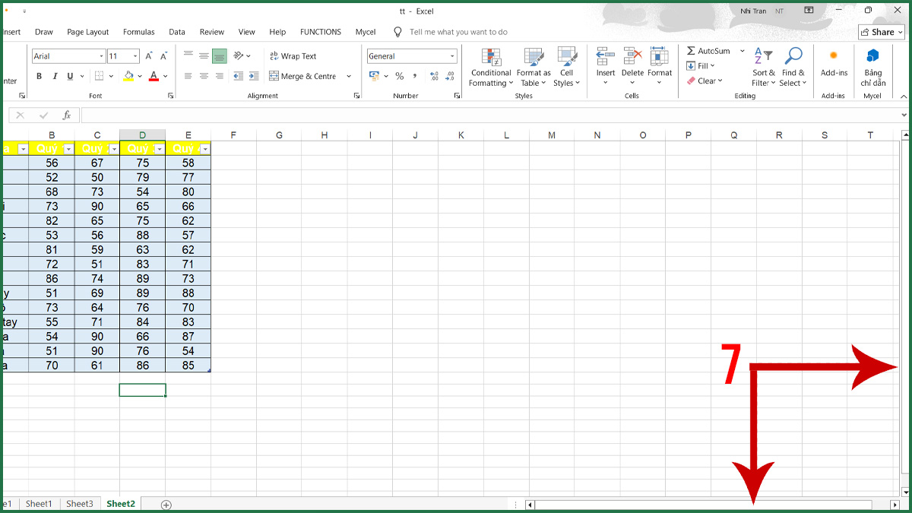Open the filter dropdown on column D header
This screenshot has height=513, width=912.
click(158, 148)
